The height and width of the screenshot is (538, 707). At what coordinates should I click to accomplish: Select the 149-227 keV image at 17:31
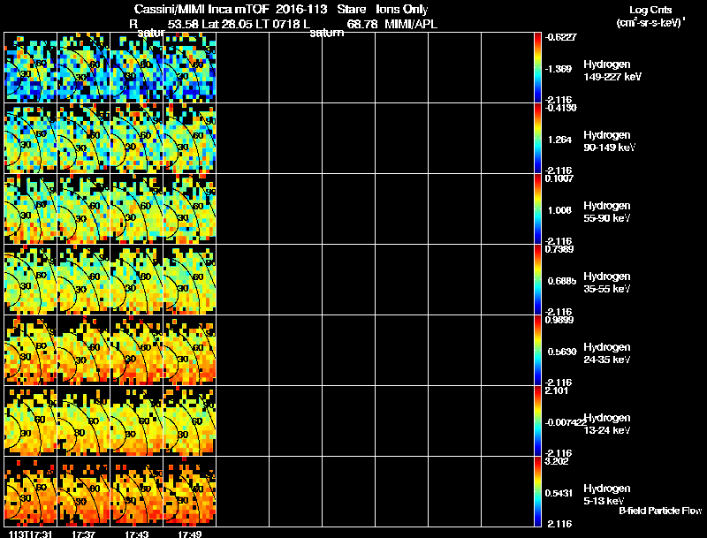click(31, 68)
